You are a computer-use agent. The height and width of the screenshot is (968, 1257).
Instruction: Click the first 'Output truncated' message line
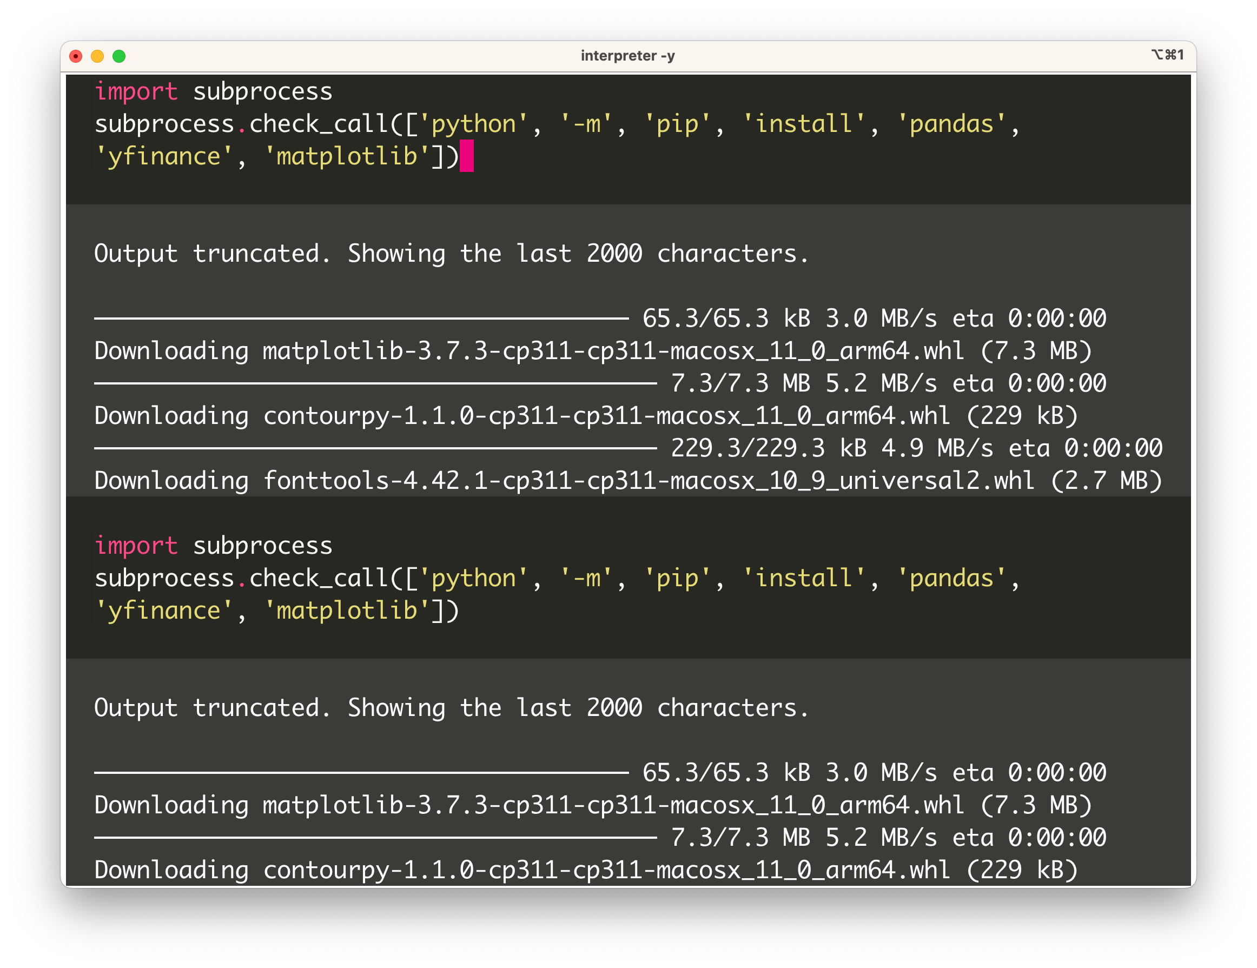(451, 254)
